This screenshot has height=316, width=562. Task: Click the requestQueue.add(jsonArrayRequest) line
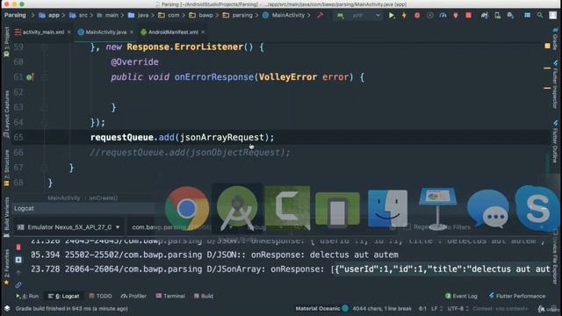(x=182, y=137)
